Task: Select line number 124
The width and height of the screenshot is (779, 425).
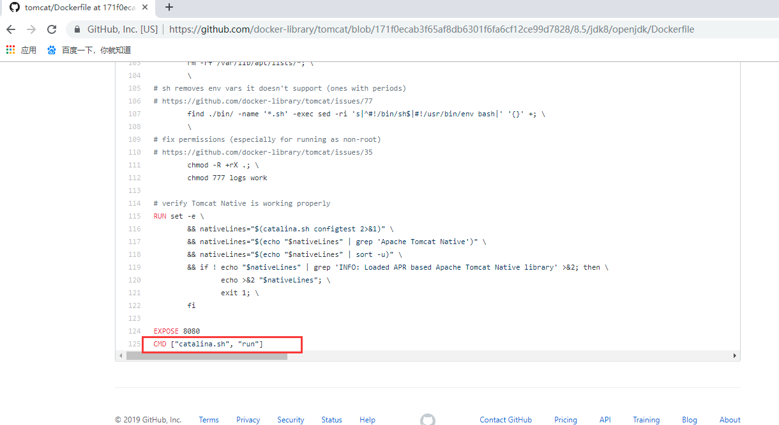Action: (x=134, y=331)
